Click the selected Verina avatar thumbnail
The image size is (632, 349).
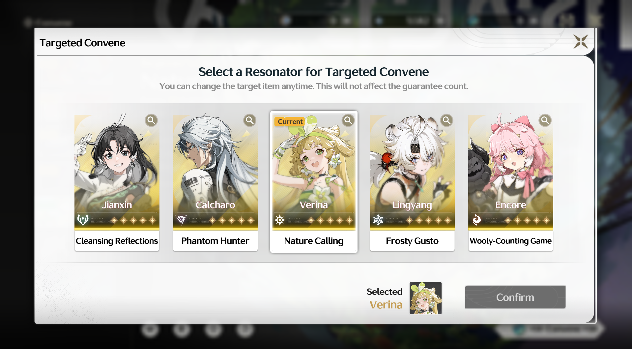425,298
